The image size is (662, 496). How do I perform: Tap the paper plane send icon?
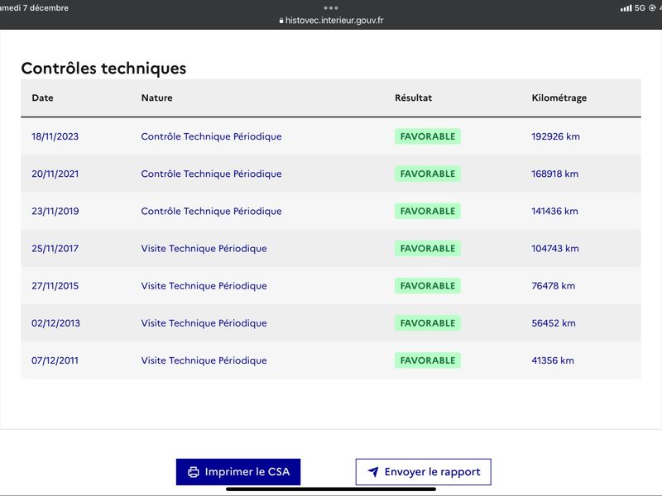tap(373, 471)
